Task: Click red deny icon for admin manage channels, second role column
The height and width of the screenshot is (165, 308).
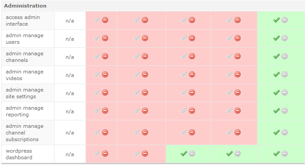Action: (x=145, y=56)
